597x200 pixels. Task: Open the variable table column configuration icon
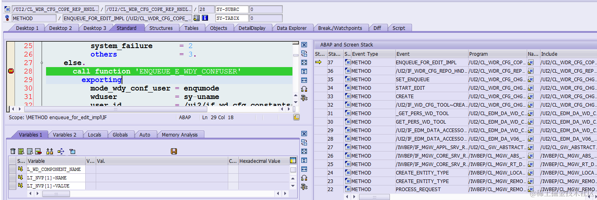coord(293,161)
